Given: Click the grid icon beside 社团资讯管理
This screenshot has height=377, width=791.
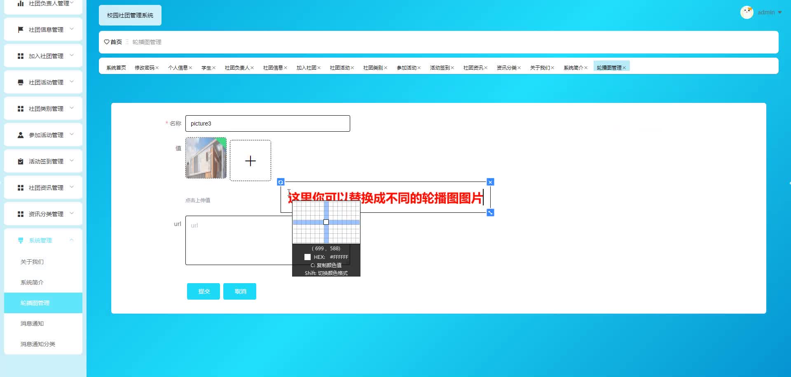Looking at the screenshot, I should click(x=21, y=188).
